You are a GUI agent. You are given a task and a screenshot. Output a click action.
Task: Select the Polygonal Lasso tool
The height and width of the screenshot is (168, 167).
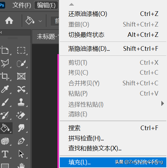pos(5,63)
